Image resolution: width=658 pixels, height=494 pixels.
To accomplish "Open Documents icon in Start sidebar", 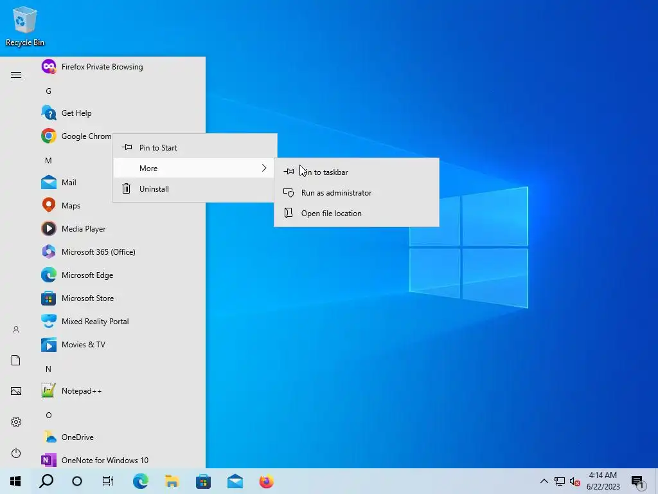I will 16,360.
